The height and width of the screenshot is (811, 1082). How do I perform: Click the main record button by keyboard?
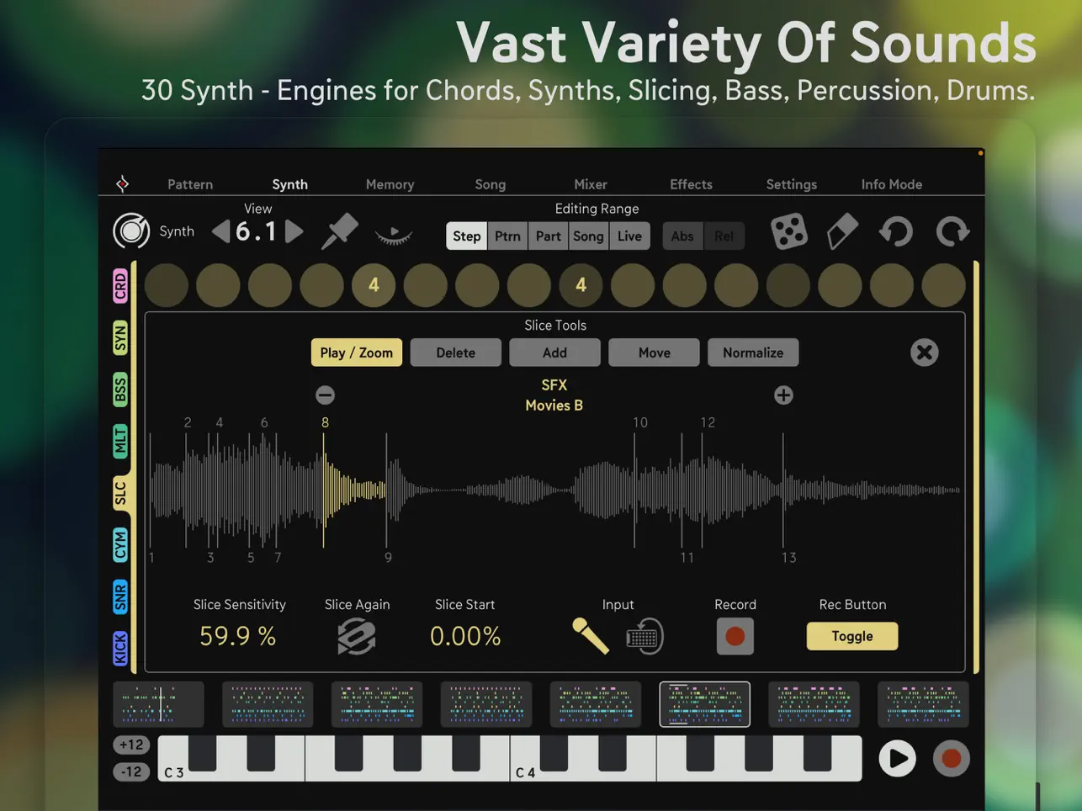[952, 759]
